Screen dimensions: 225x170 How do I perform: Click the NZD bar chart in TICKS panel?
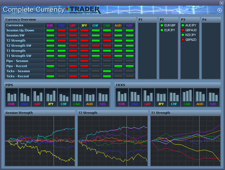coord(213,97)
